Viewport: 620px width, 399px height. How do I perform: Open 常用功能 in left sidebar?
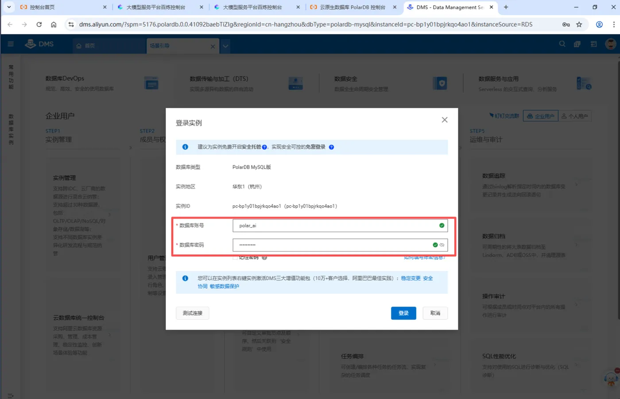point(11,77)
